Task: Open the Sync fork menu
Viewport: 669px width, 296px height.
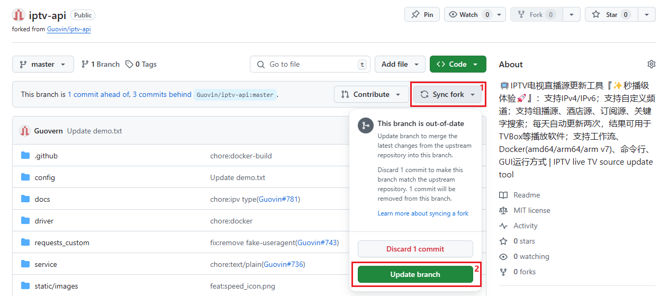Action: 448,94
